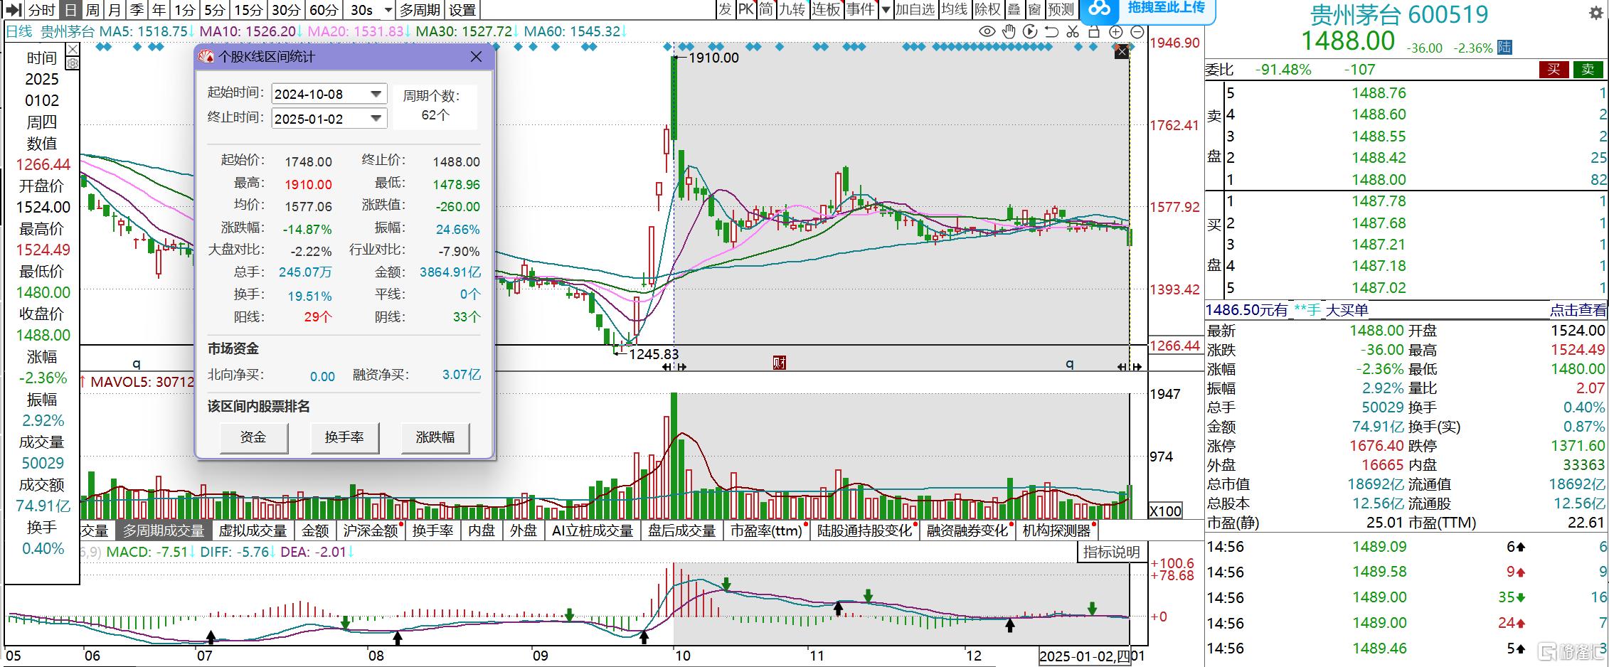1609x667 pixels.
Task: Select the 周 weekly period
Action: [x=92, y=10]
